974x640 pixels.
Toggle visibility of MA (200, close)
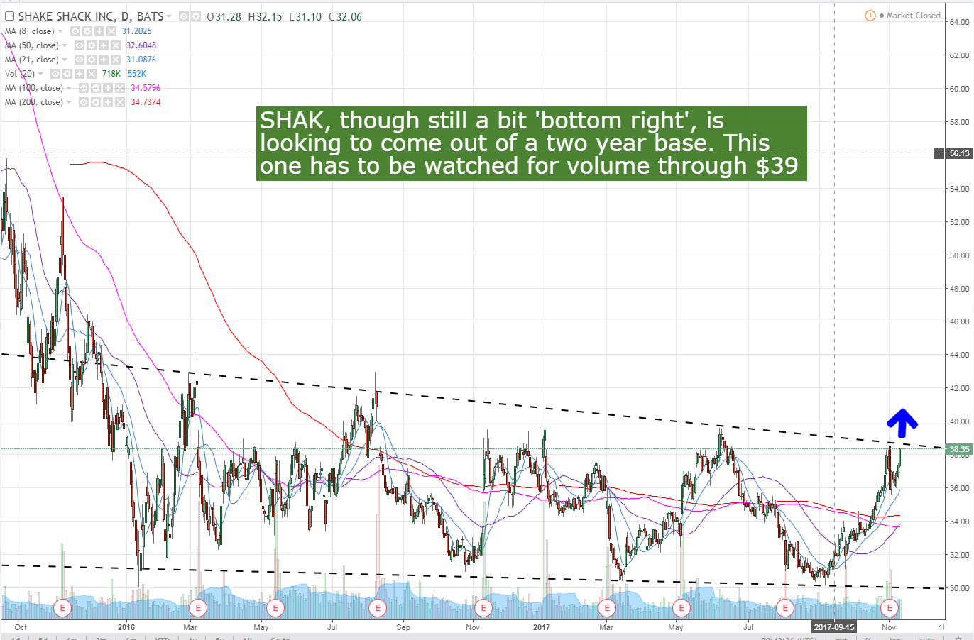coord(83,102)
